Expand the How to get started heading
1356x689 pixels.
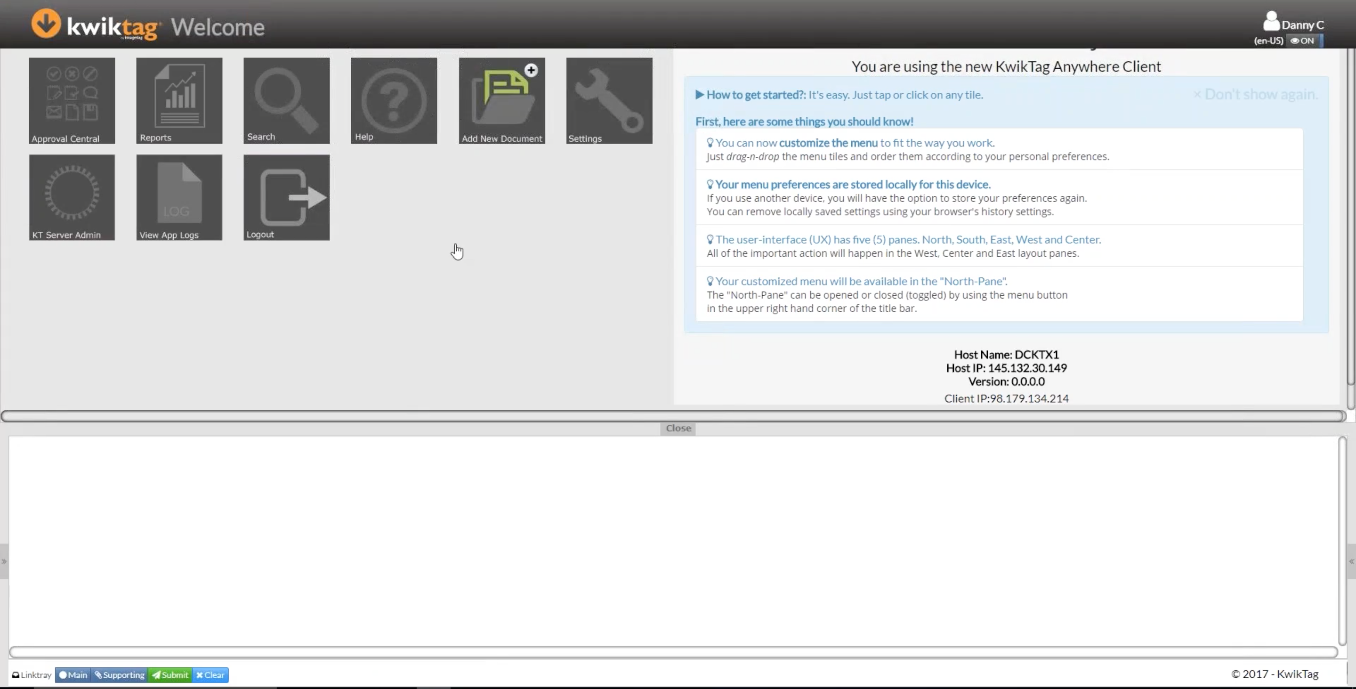[x=839, y=95]
